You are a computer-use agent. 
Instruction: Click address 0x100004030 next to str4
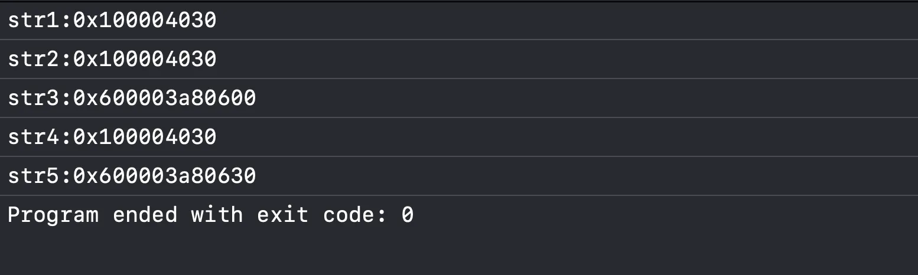click(x=145, y=137)
